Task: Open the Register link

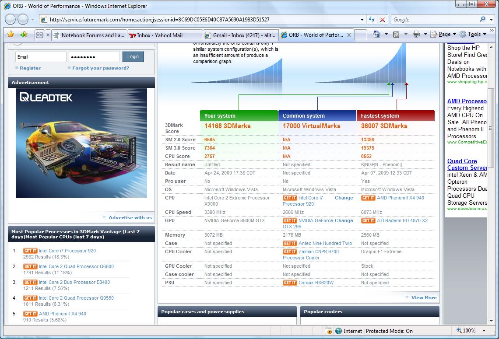Action: coord(30,68)
